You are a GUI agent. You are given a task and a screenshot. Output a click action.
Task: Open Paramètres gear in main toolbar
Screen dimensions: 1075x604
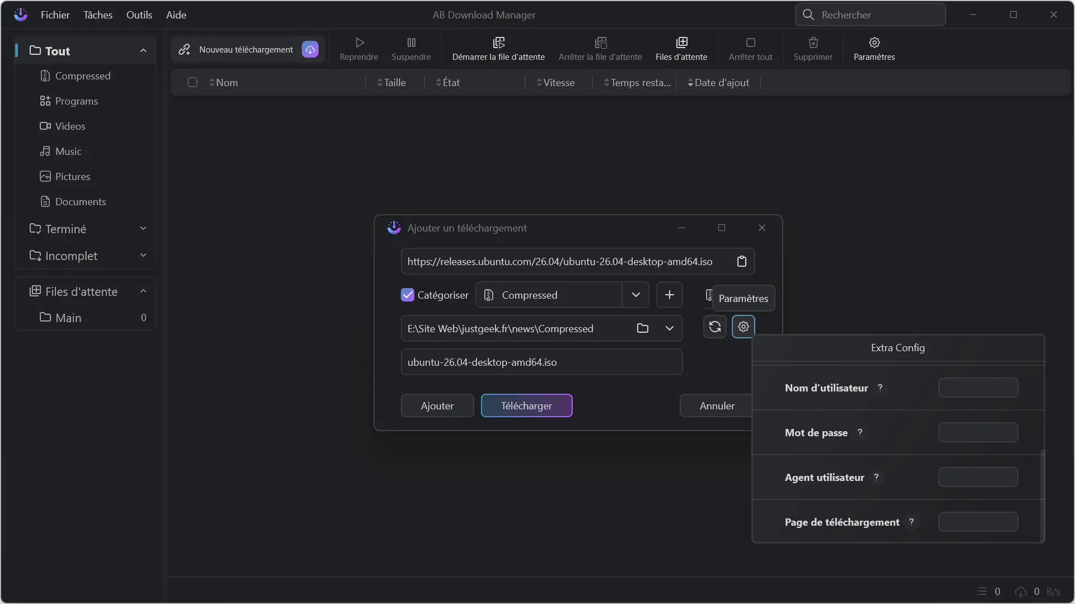pos(875,43)
